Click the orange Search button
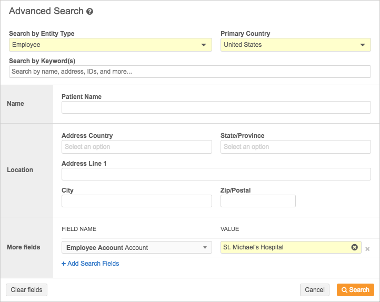The width and height of the screenshot is (380, 302). pyautogui.click(x=355, y=290)
